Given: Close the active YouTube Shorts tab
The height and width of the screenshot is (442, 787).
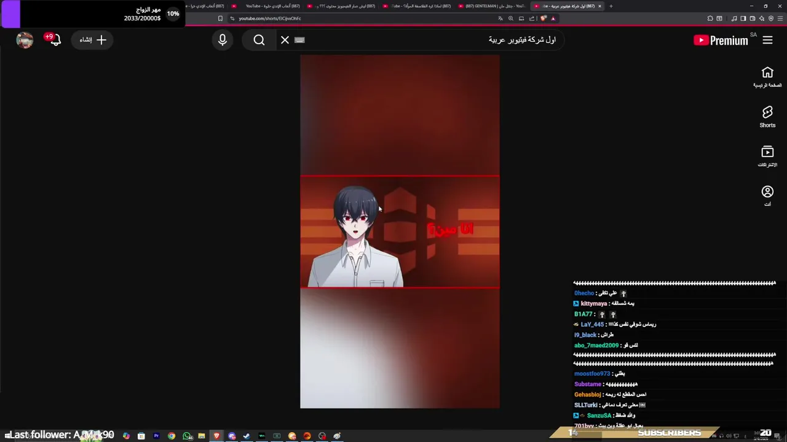Looking at the screenshot, I should click(x=599, y=6).
